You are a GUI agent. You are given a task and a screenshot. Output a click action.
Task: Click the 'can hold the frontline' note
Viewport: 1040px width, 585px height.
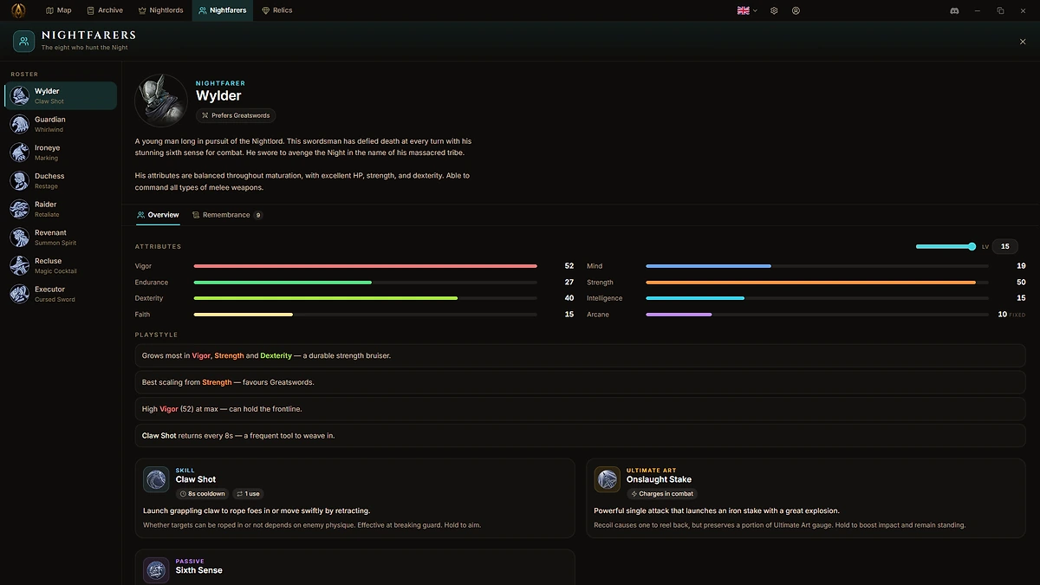[580, 409]
